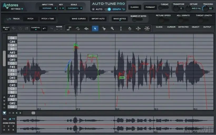The height and width of the screenshot is (135, 216).
Task: Recall zoom state 5
Action: [x=8, y=130]
